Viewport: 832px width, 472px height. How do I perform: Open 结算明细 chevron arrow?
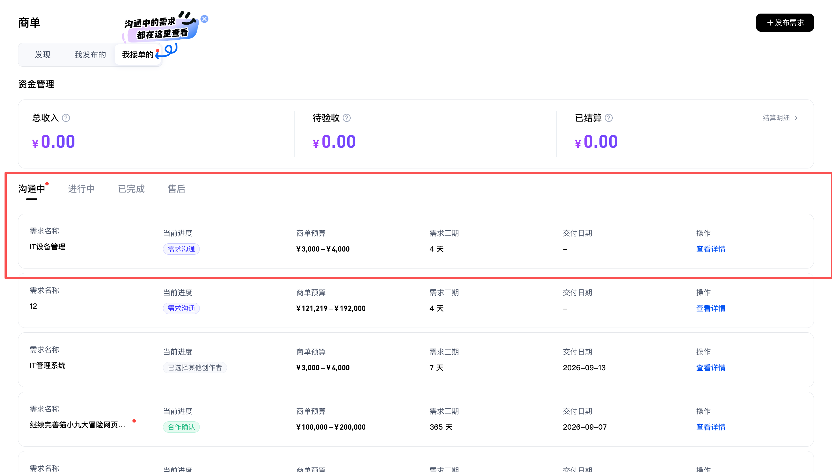(796, 118)
